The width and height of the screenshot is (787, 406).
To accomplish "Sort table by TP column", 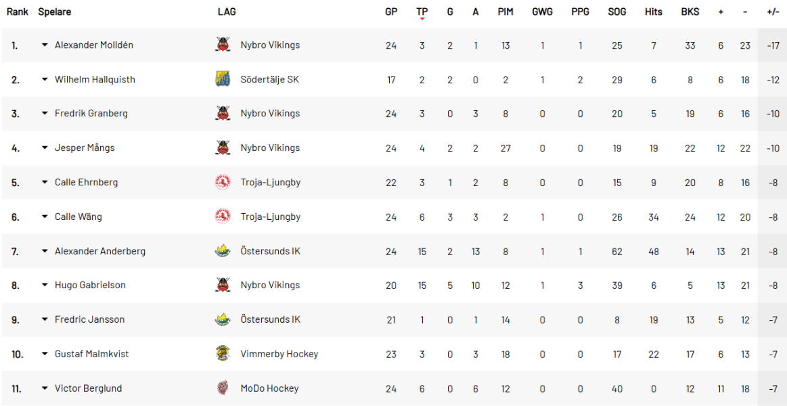I will [422, 12].
